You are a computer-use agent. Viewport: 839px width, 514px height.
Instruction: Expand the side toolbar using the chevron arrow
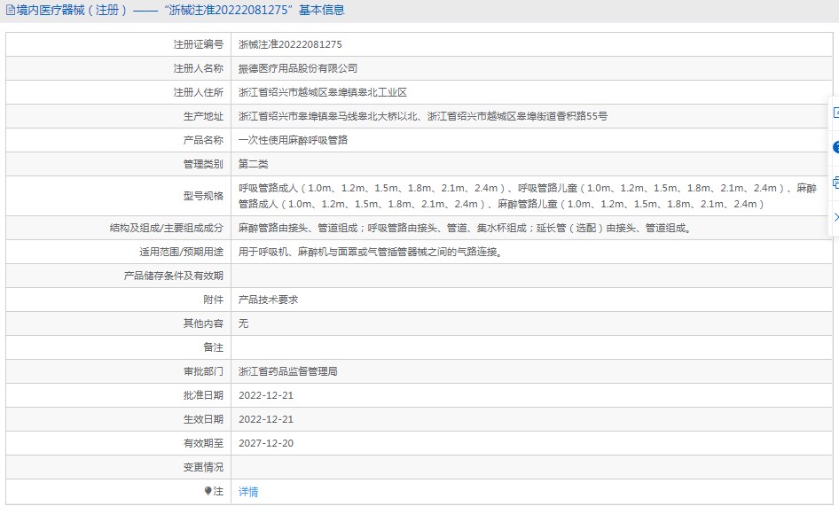(835, 217)
